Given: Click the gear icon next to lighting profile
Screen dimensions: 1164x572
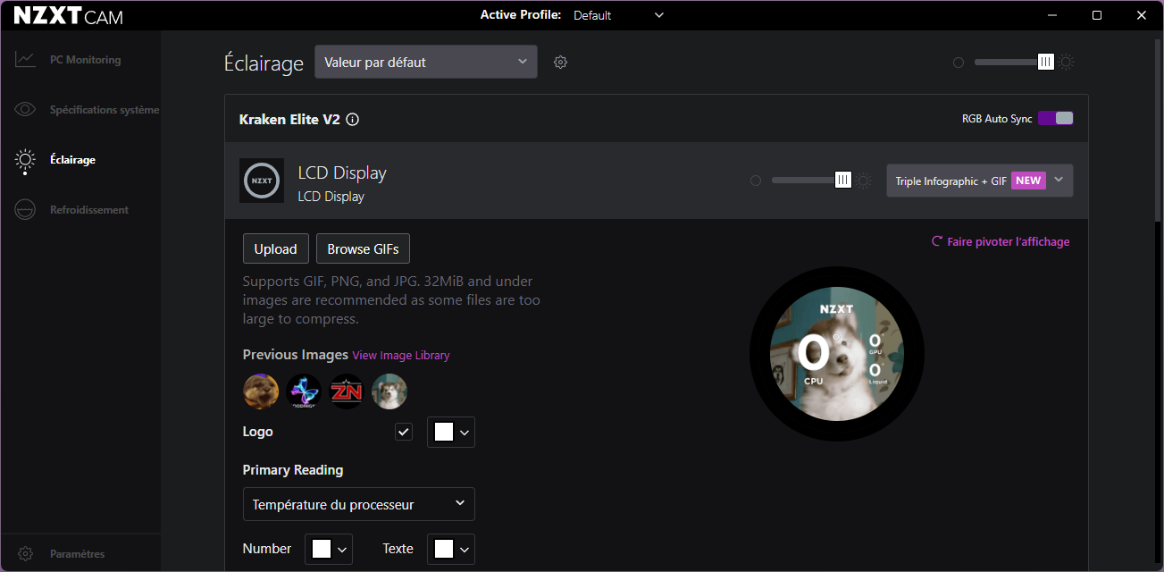Looking at the screenshot, I should 560,63.
